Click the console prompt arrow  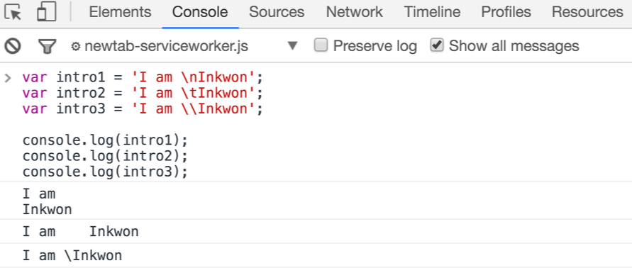coord(8,77)
